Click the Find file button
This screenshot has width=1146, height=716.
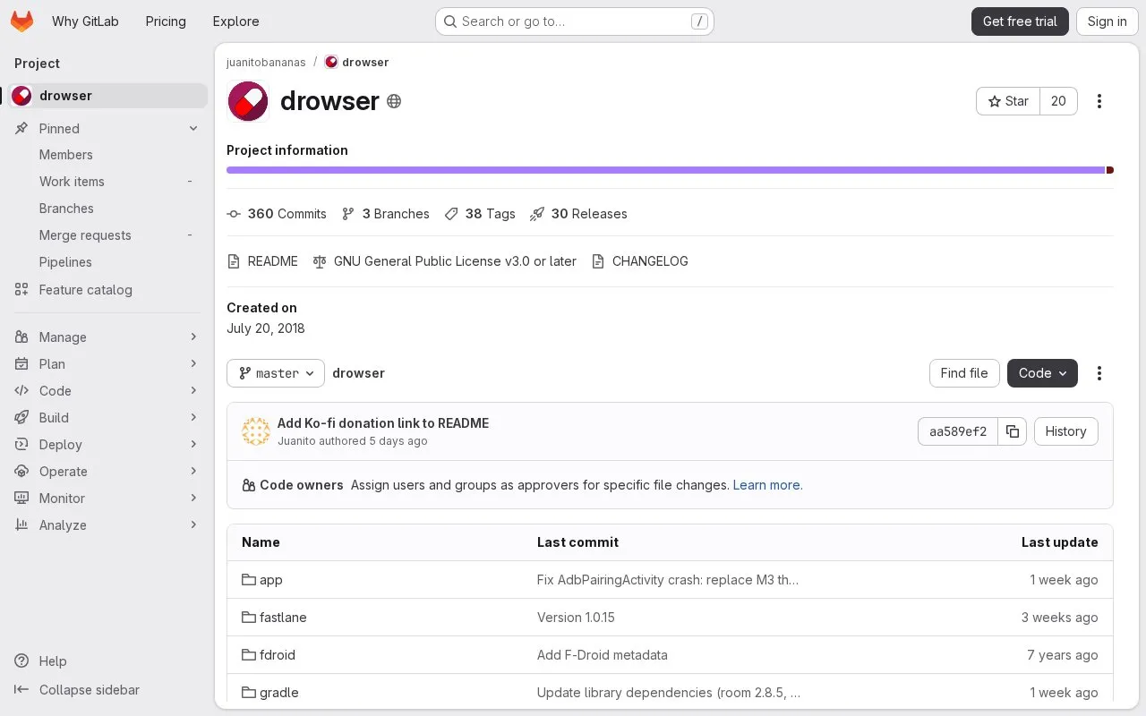(964, 373)
